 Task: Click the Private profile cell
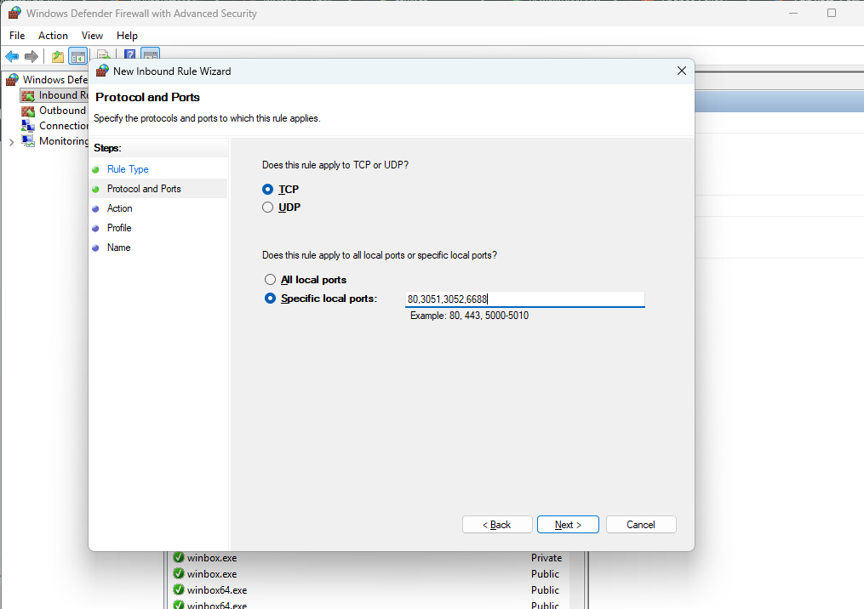(x=546, y=558)
